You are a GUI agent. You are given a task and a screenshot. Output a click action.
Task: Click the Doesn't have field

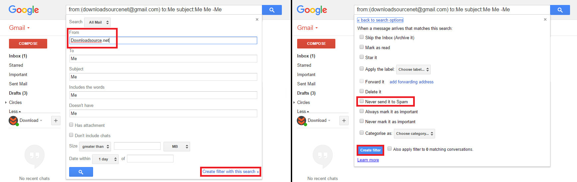[x=163, y=114]
